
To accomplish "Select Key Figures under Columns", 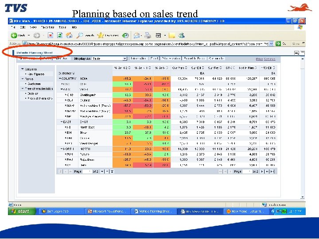I will pos(36,74).
